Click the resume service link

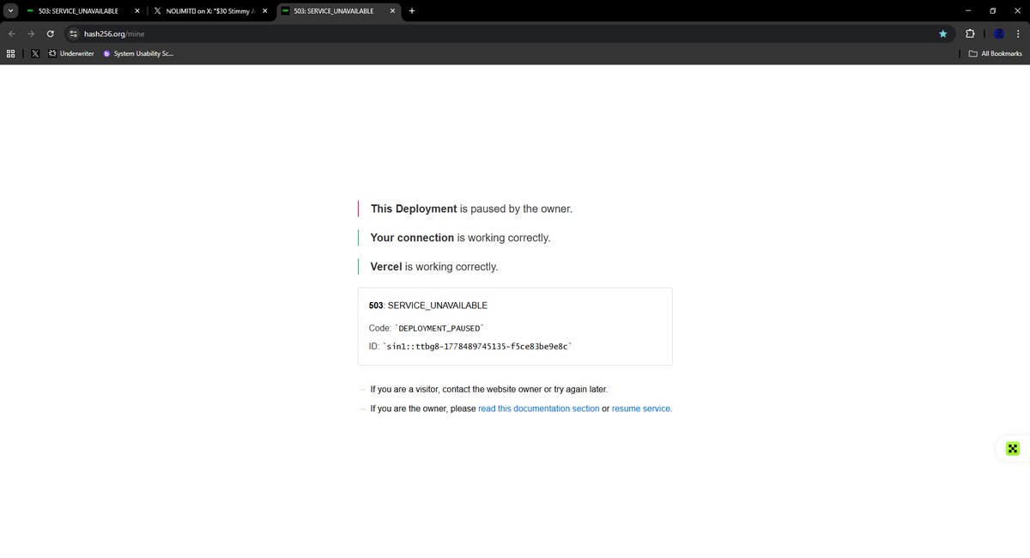point(641,409)
